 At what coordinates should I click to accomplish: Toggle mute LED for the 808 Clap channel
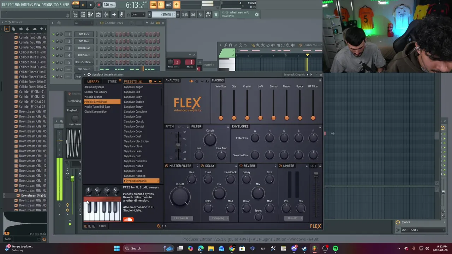pos(53,41)
